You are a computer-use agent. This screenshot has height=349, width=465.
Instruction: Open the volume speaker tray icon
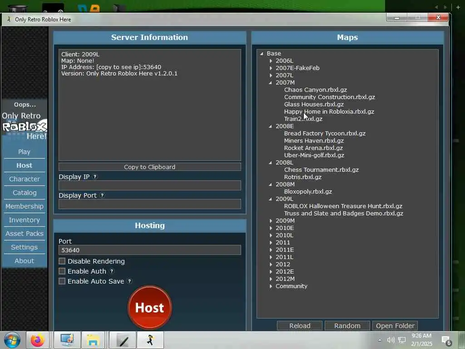pos(391,340)
